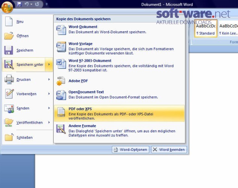
Task: Click the checklist pencil icon beside Vorbereiten
Action: tap(9, 94)
